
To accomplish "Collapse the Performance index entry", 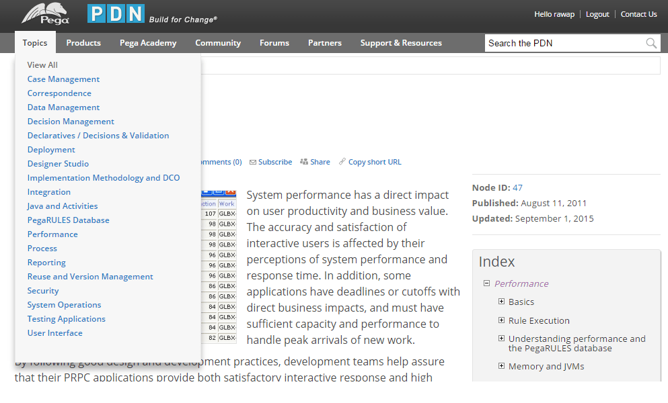I will point(487,283).
